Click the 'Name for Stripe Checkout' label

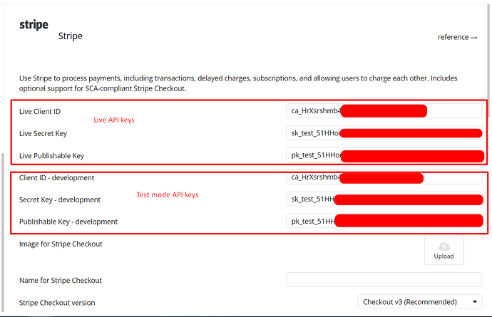point(60,281)
